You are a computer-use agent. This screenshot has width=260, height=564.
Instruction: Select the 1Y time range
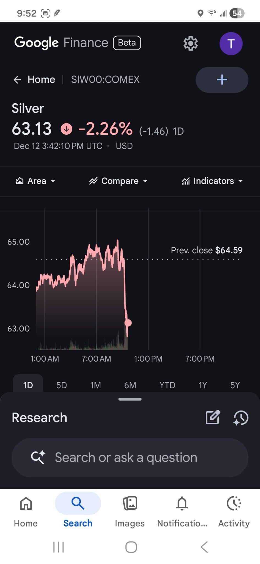(203, 385)
